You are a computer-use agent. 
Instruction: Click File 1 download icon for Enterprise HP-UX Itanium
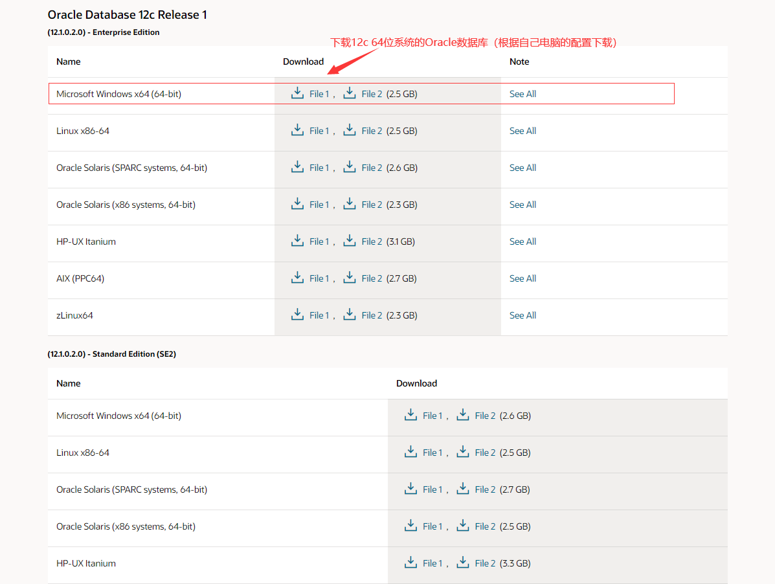tap(297, 241)
